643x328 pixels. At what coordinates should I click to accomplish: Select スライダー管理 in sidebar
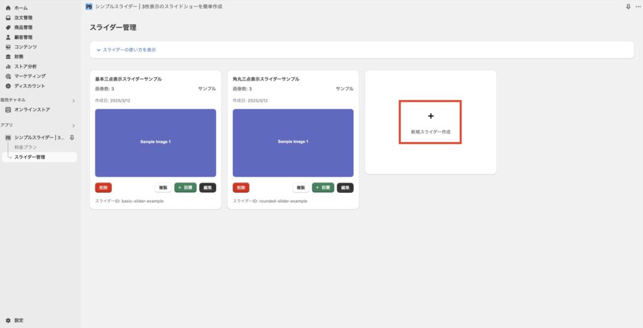[x=40, y=157]
